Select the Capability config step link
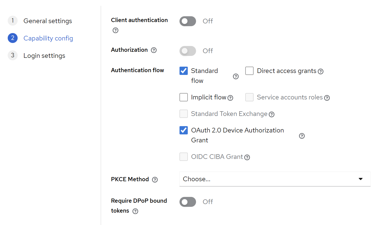This screenshot has width=378, height=225. (x=48, y=38)
